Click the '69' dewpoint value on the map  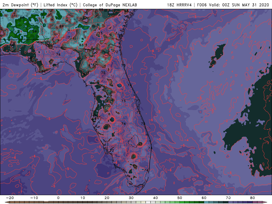62,26
